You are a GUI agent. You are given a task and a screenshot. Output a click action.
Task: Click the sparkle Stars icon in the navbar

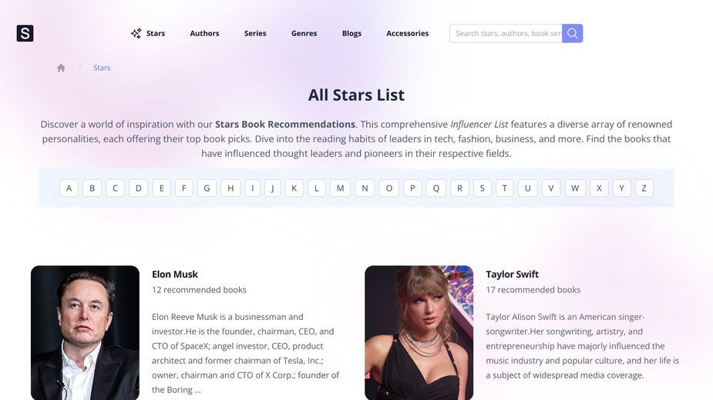point(136,33)
